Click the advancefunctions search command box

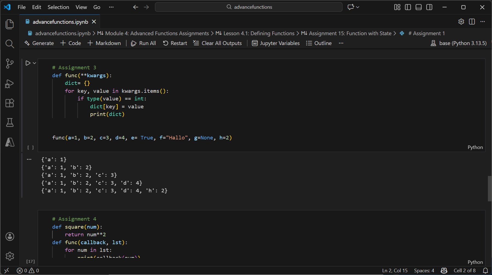pyautogui.click(x=248, y=7)
